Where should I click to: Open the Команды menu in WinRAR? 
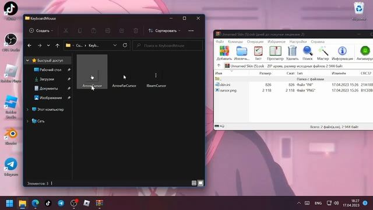tap(235, 41)
